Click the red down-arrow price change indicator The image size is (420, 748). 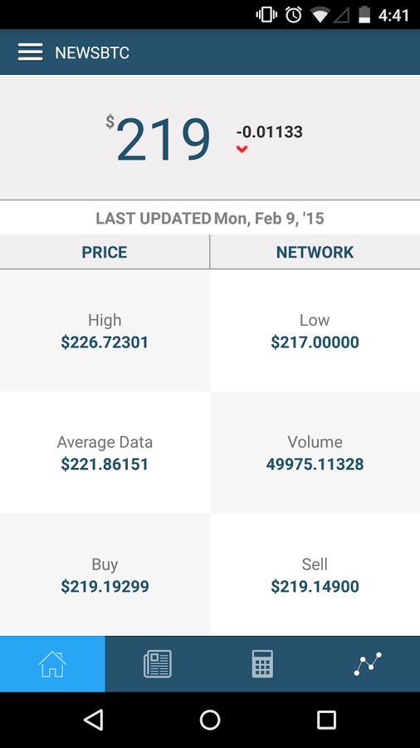coord(242,150)
